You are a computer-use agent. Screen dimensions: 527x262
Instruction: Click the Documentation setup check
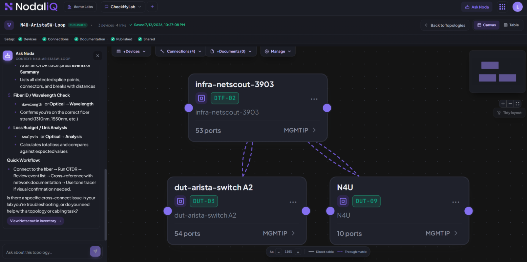(x=90, y=39)
